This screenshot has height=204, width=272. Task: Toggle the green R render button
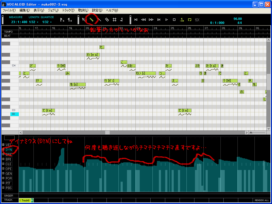point(32,200)
